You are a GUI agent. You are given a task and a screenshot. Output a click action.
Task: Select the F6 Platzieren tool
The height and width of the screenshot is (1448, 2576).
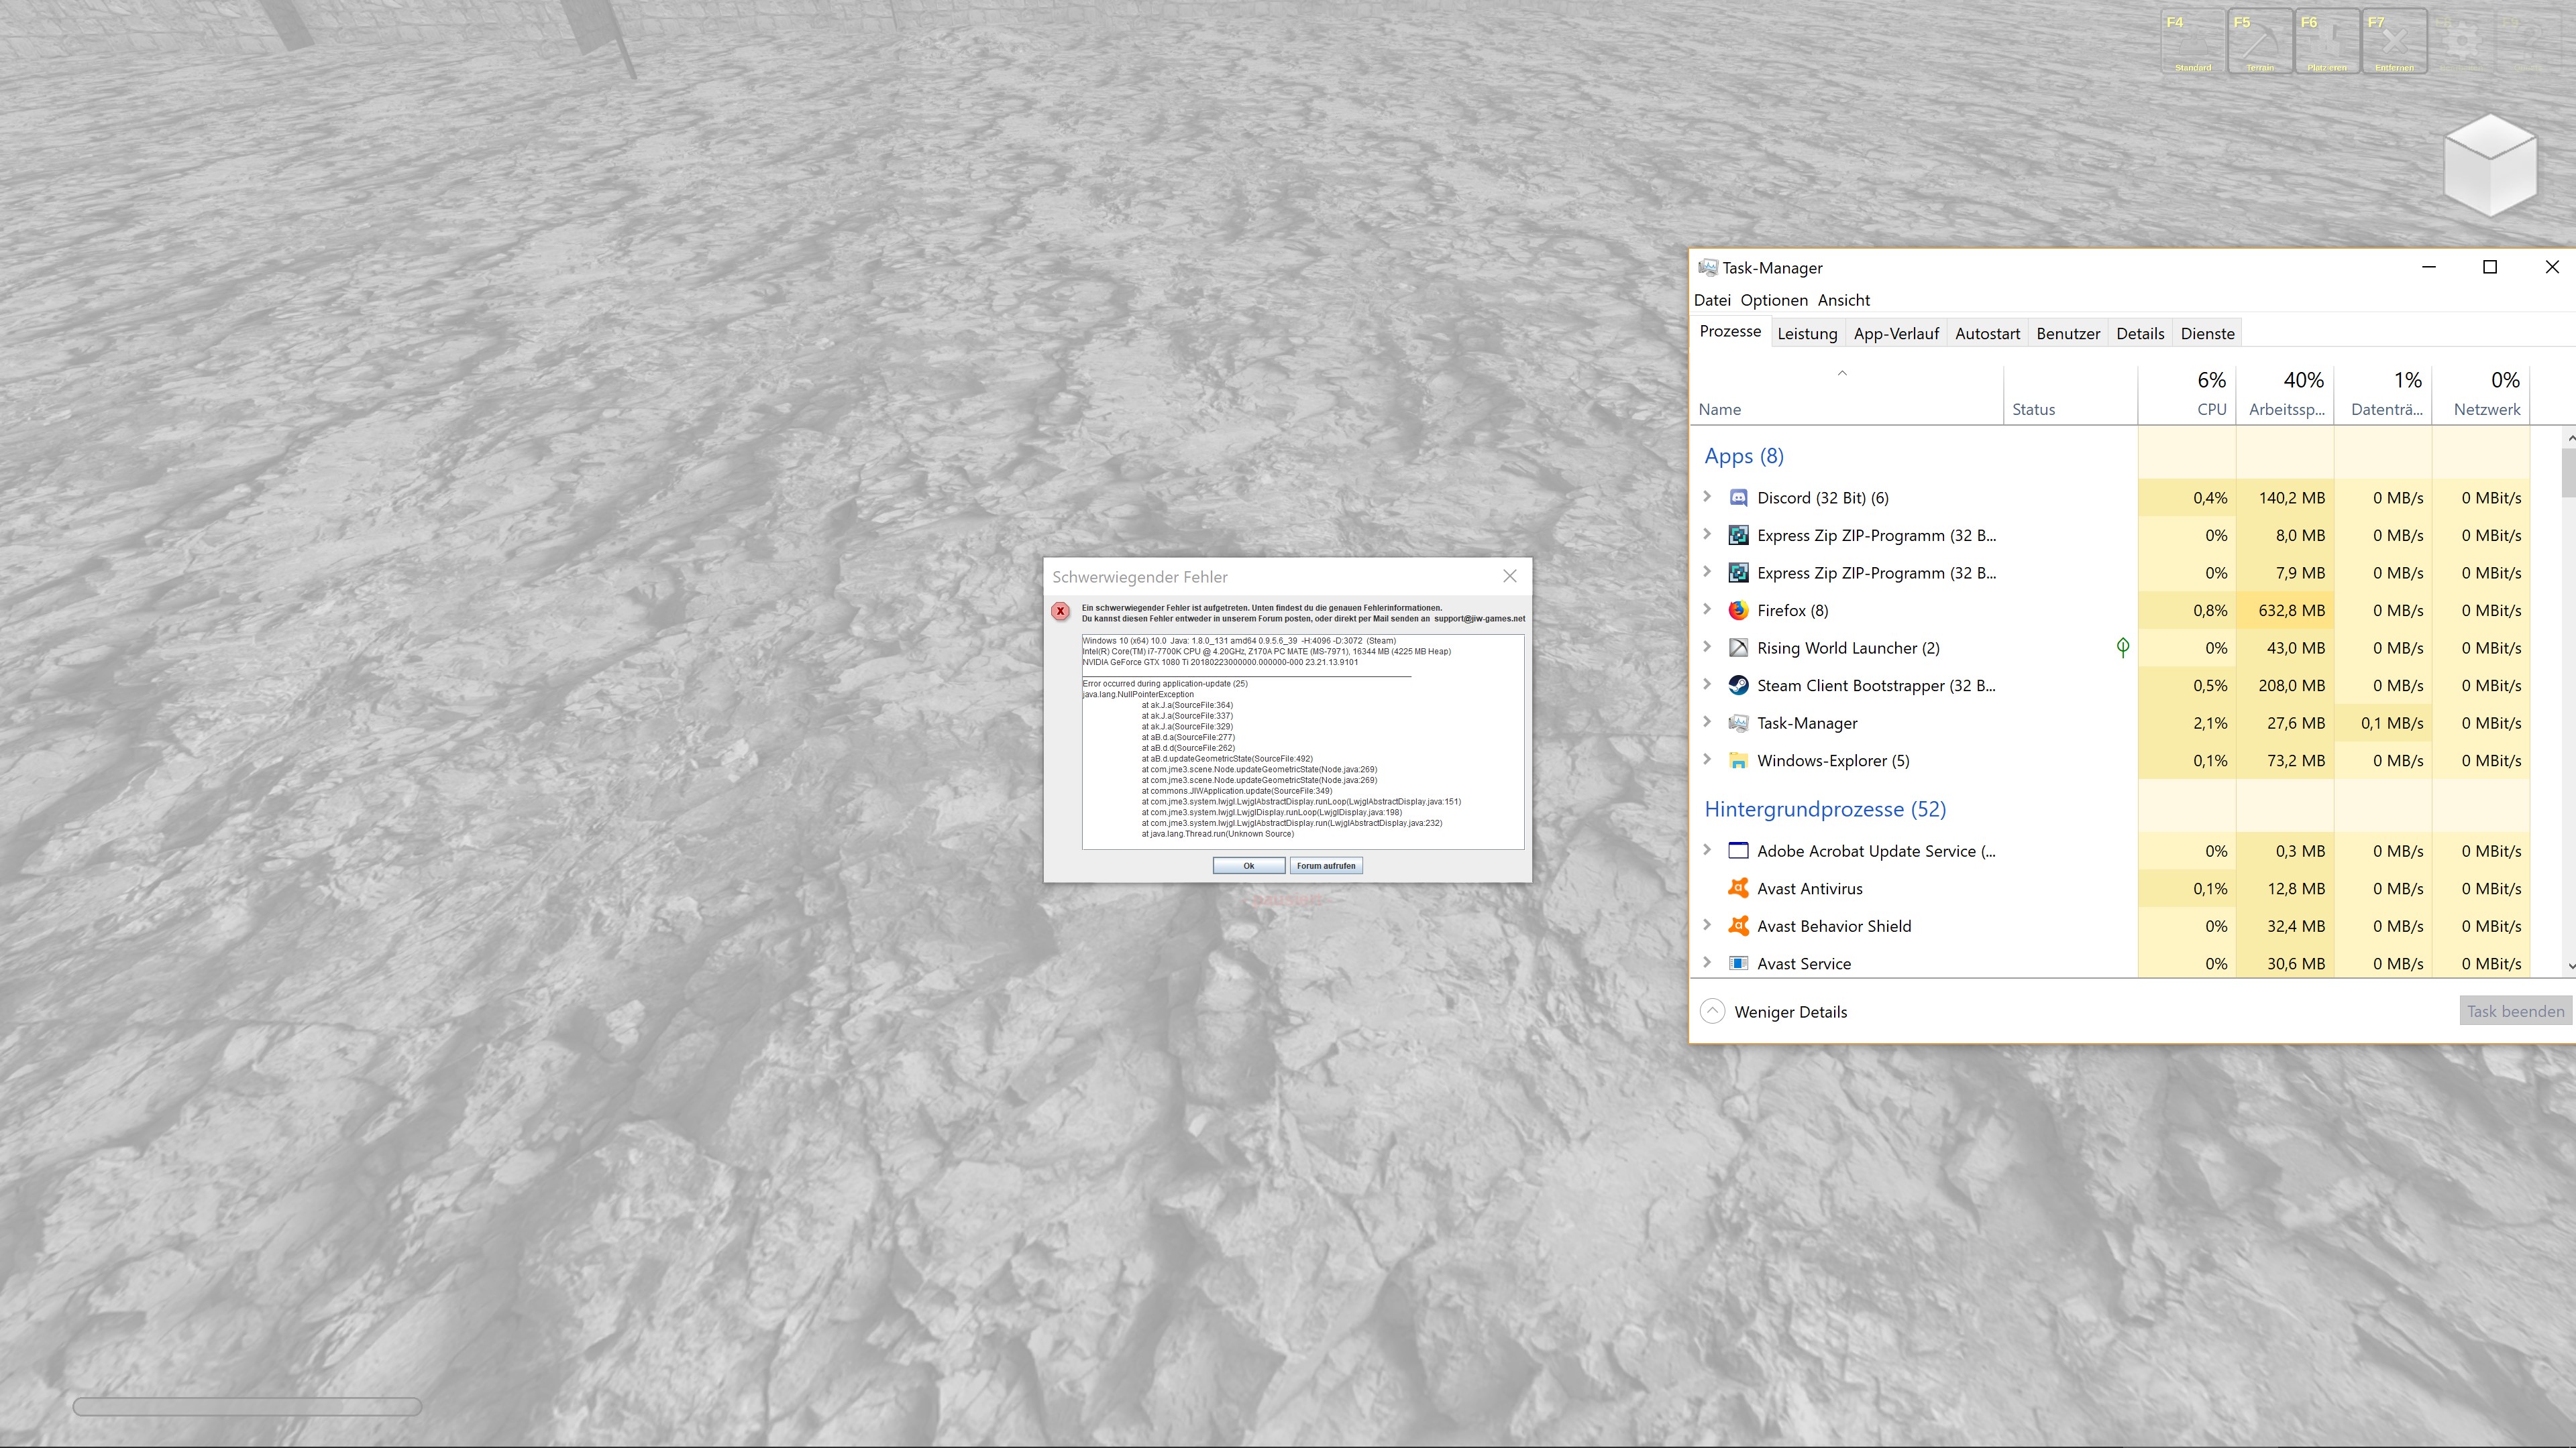point(2327,42)
